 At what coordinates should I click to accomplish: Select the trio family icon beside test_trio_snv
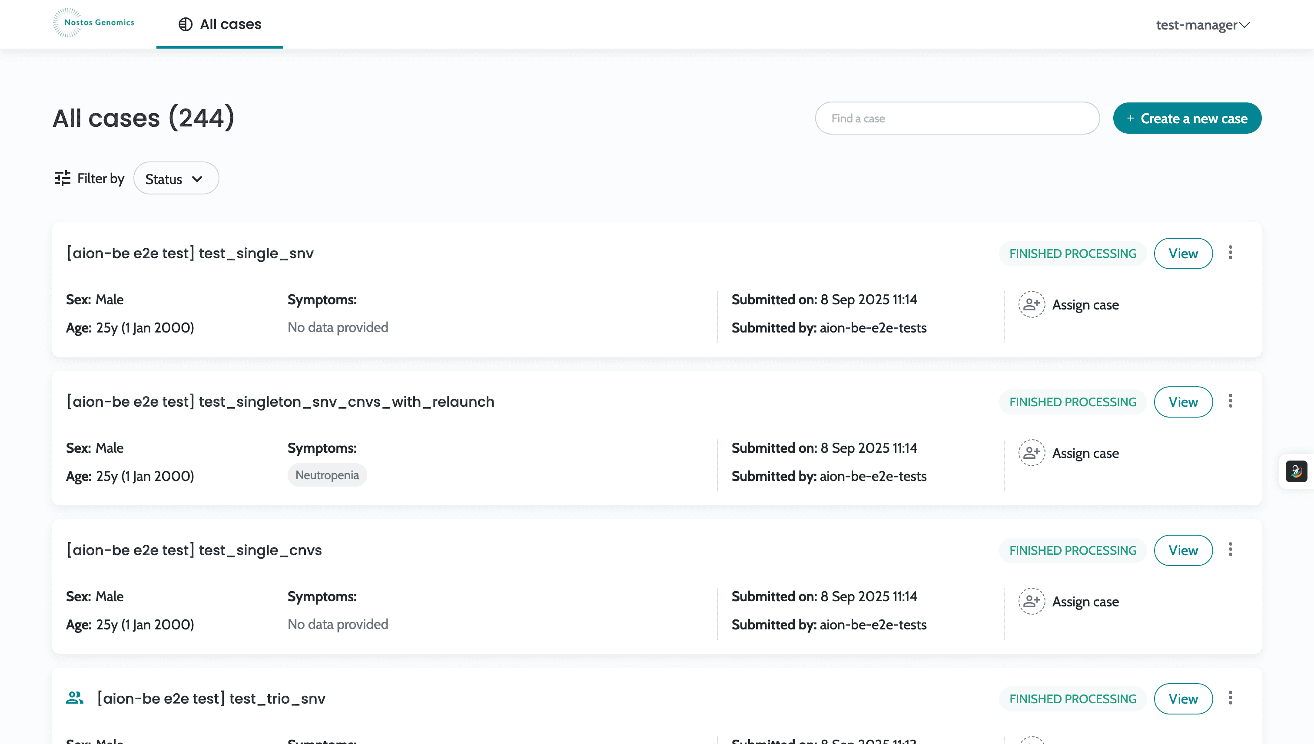75,697
